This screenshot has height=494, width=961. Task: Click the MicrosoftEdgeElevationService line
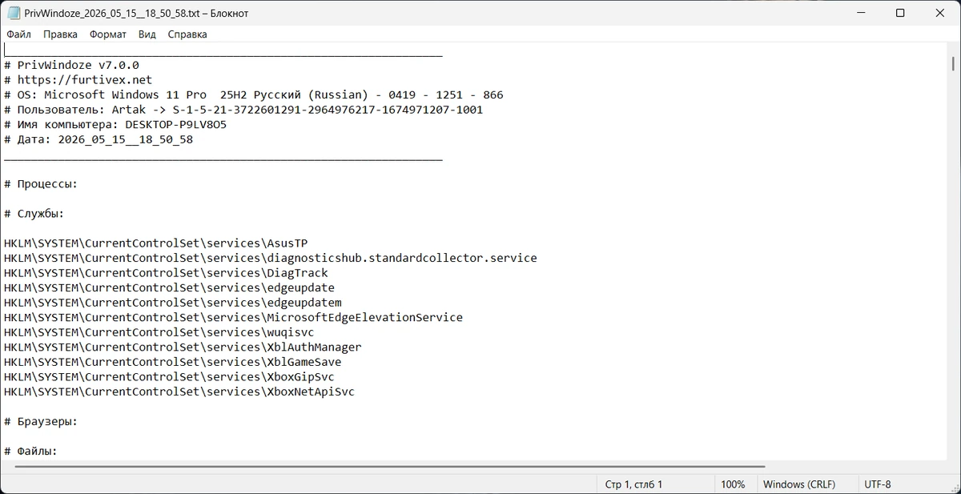233,317
